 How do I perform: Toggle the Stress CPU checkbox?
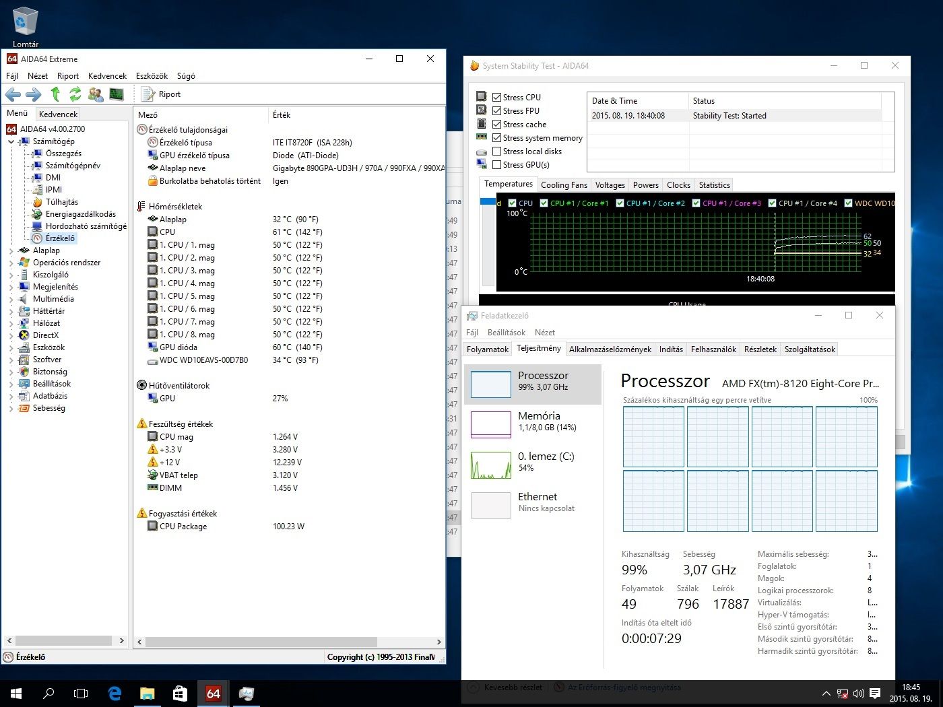pyautogui.click(x=496, y=98)
